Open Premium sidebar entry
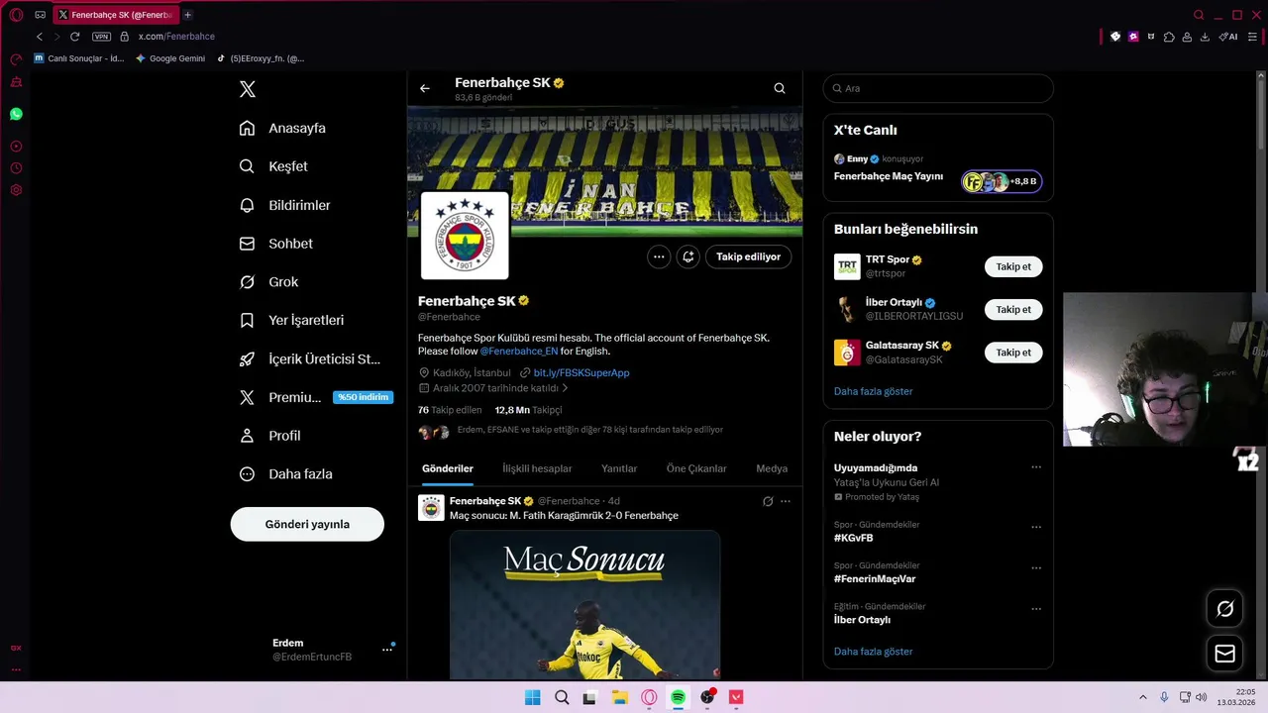 (x=316, y=397)
